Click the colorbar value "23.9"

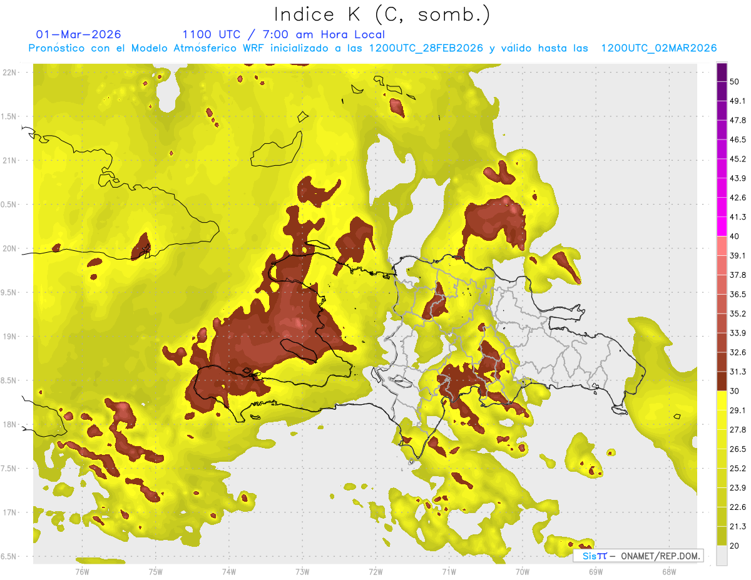tap(738, 488)
